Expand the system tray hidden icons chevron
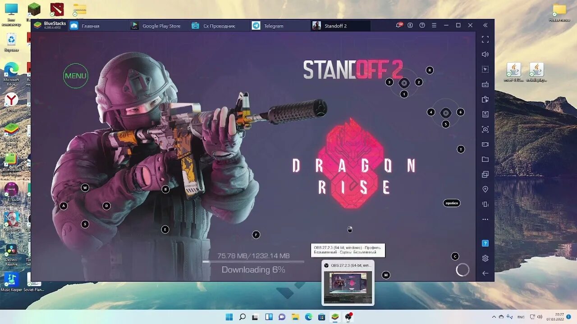577x324 pixels. (x=494, y=317)
